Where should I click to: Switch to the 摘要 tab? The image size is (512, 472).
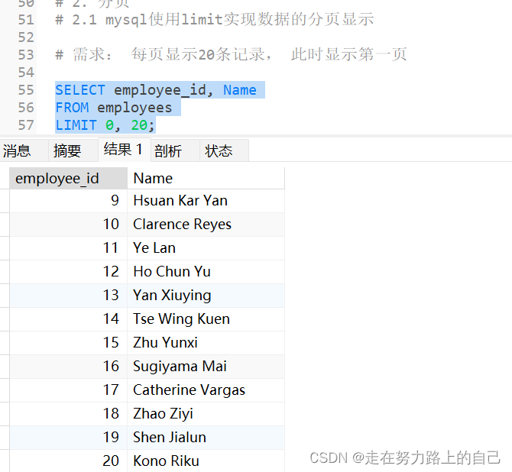73,150
